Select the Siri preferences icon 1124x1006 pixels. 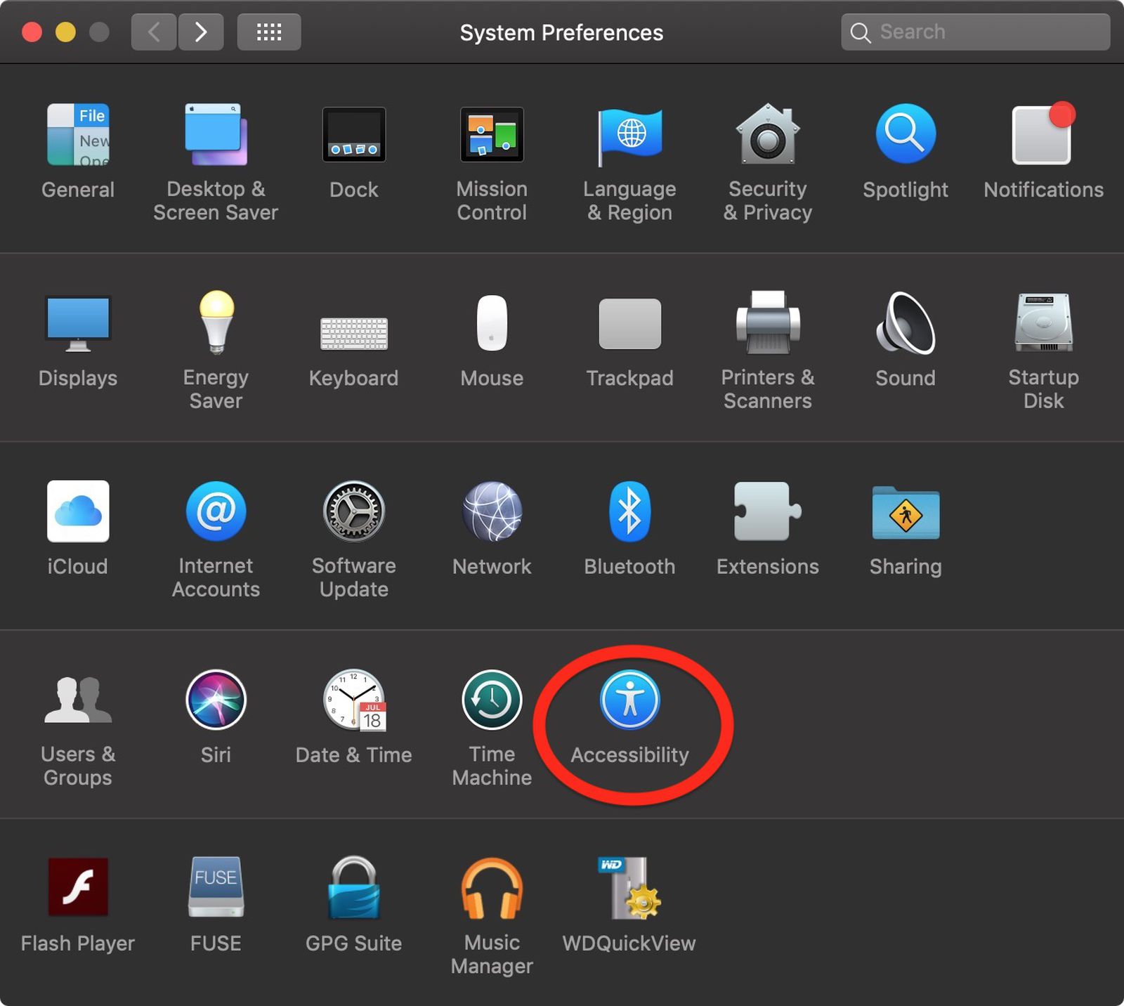pyautogui.click(x=216, y=700)
